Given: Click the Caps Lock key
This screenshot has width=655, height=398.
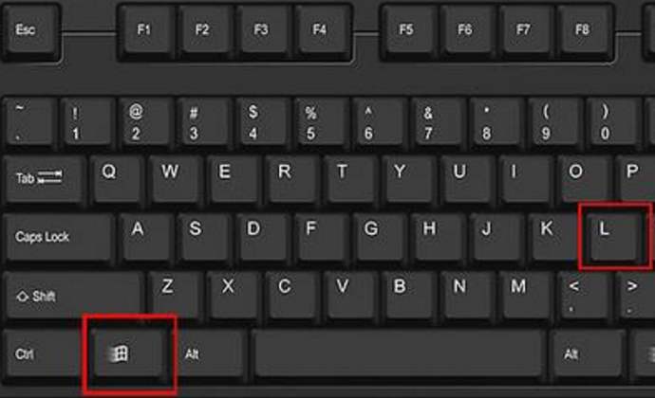Looking at the screenshot, I should click(58, 237).
